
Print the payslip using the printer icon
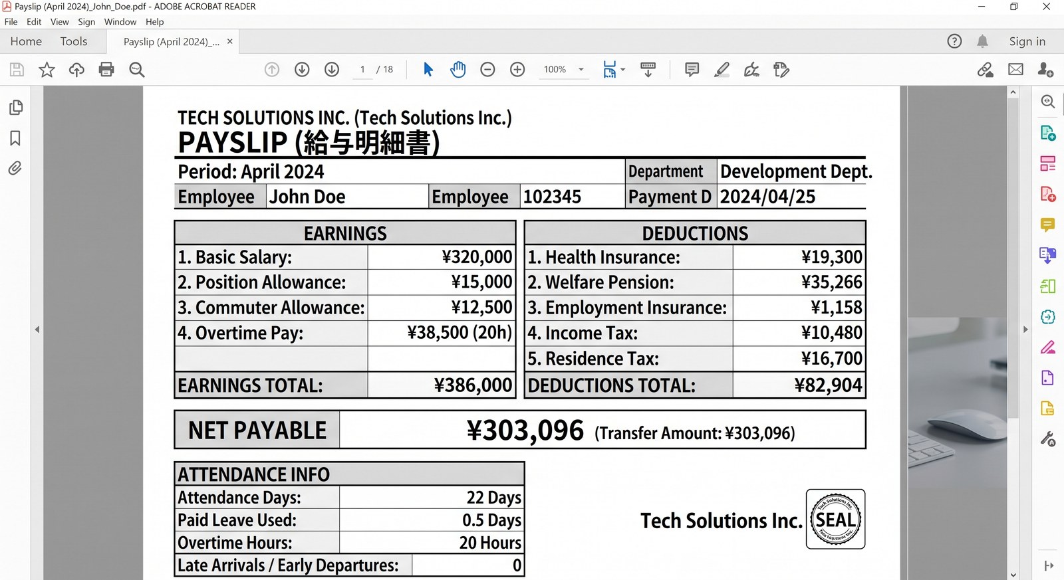click(106, 70)
